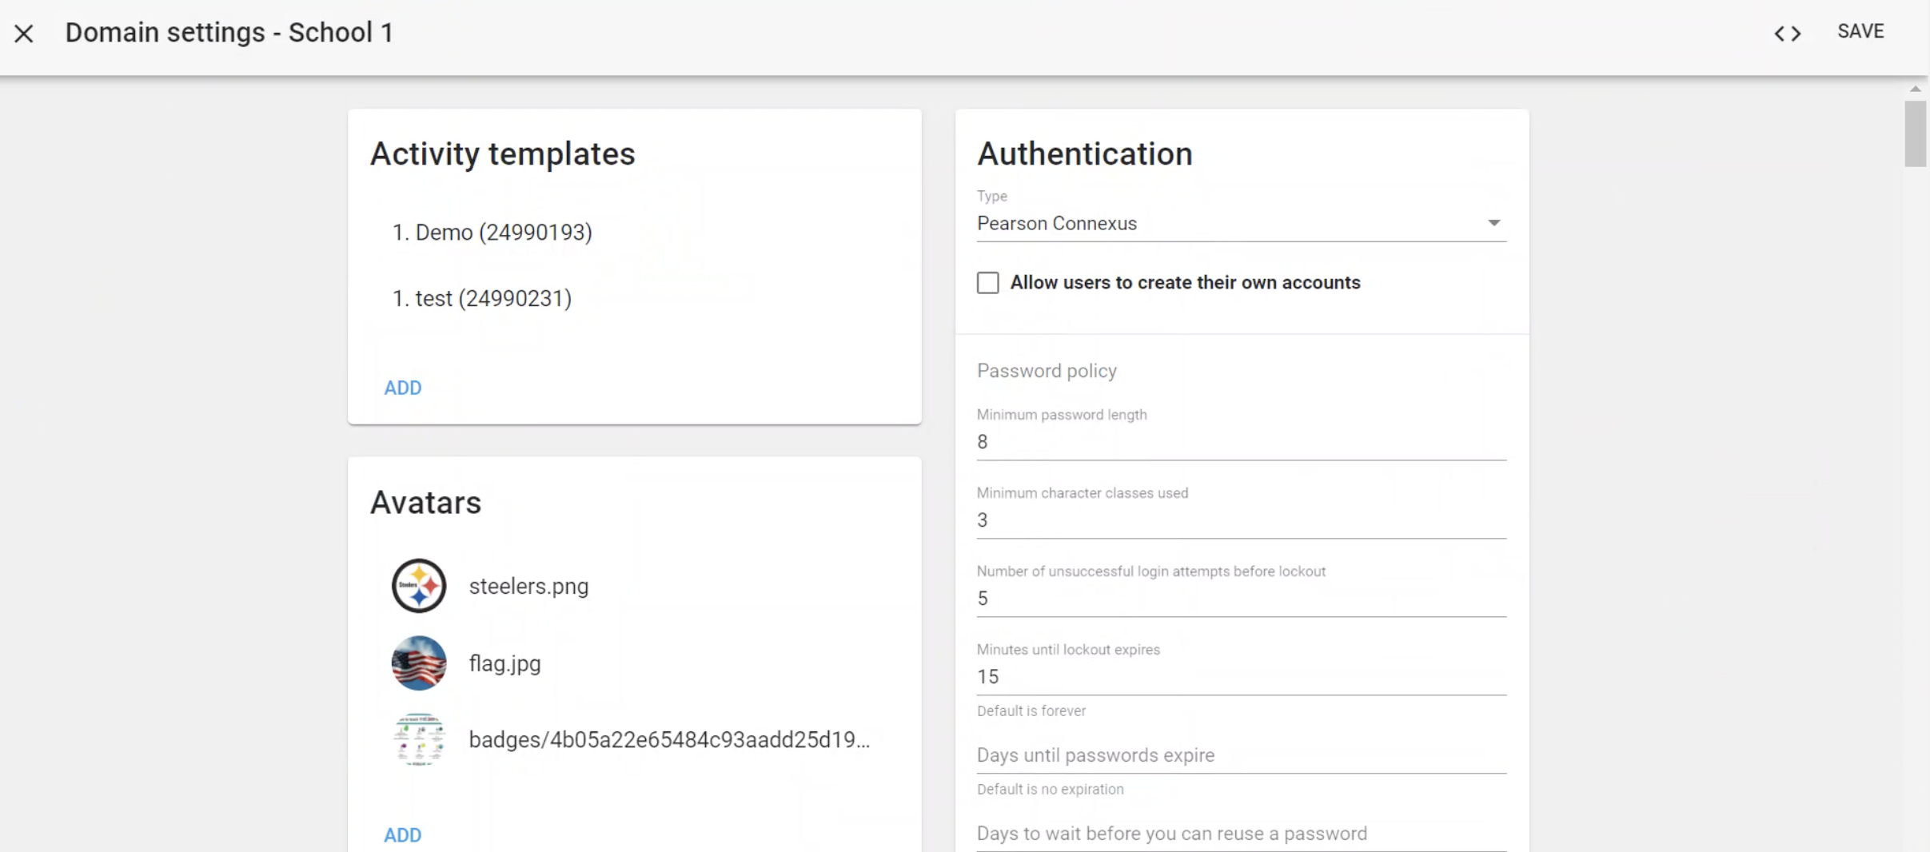
Task: Click the Activity templates heading
Action: point(502,153)
